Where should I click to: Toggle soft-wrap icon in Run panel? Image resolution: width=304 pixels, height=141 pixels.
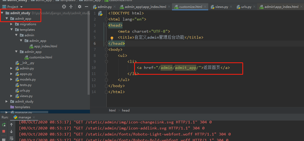(x=11, y=138)
